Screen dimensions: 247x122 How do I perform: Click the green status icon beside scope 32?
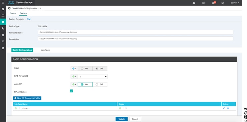(x=120, y=108)
